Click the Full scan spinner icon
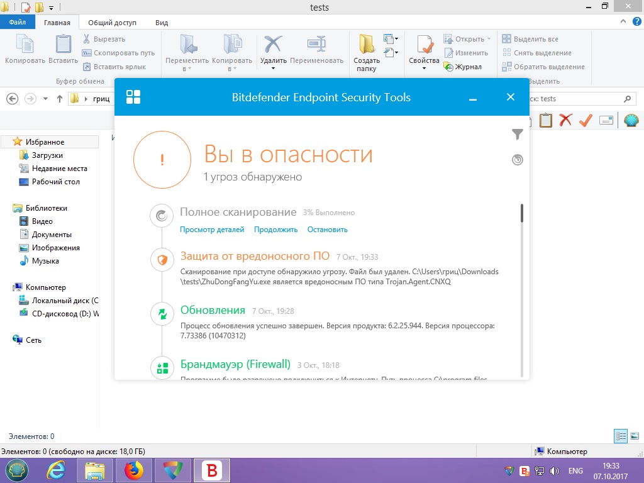 [x=162, y=216]
